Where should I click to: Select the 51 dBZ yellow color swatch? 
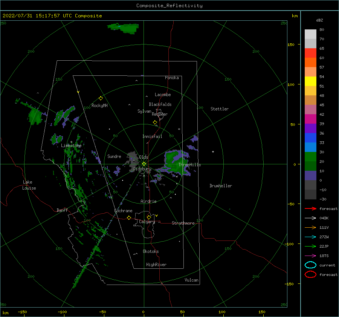pos(310,81)
